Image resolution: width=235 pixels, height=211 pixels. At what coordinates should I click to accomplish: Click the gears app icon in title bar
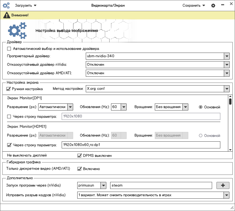click(x=6, y=5)
